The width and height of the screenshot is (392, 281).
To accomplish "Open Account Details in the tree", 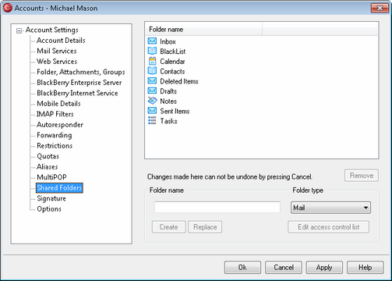I will click(x=61, y=41).
